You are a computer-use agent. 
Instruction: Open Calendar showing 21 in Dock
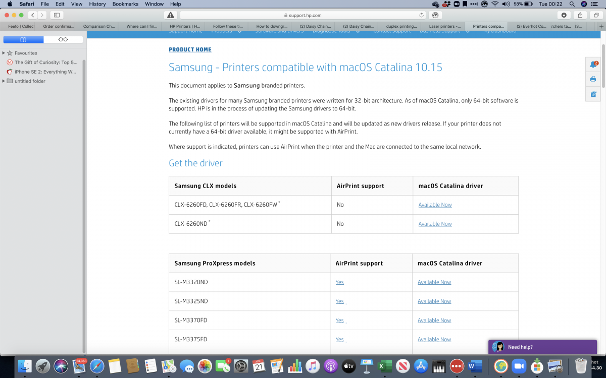[259, 366]
